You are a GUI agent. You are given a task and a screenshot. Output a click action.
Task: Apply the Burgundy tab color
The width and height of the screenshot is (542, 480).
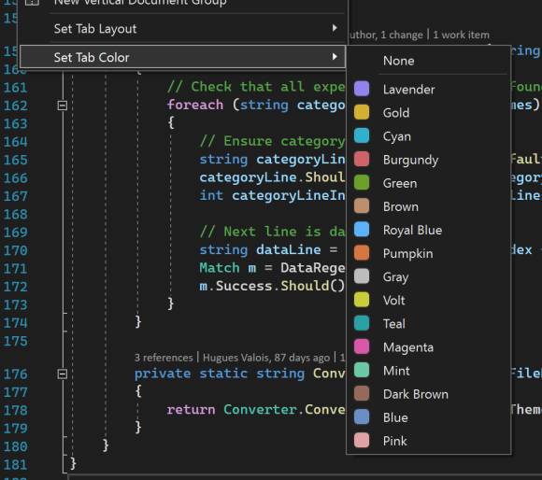click(362, 159)
